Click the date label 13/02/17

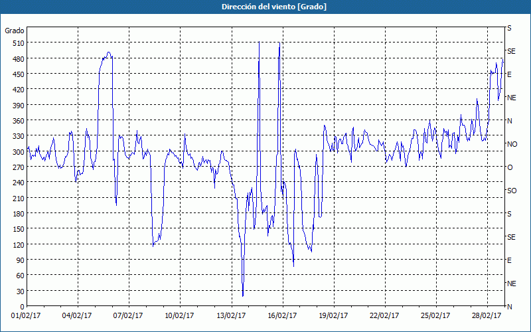(231, 316)
